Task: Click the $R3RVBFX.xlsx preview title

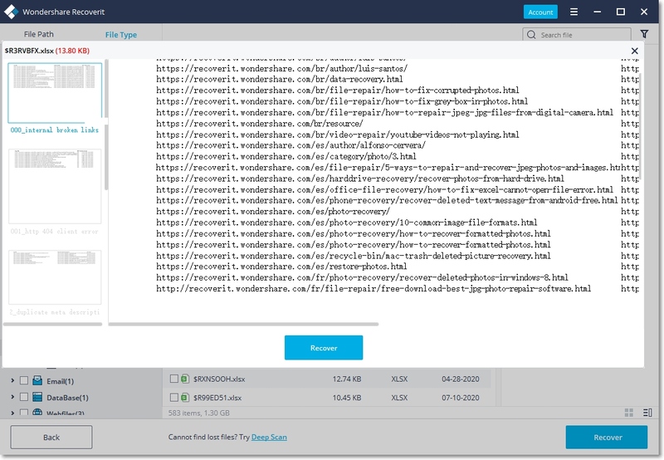Action: 29,51
